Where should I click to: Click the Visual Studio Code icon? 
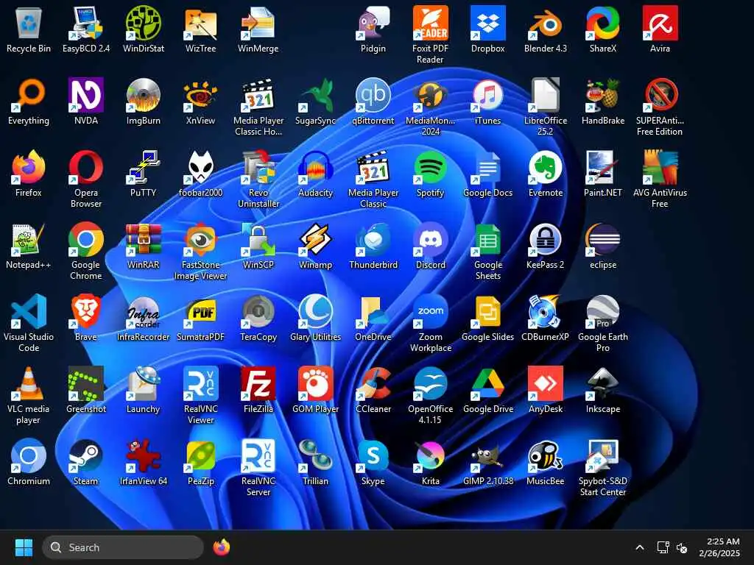click(x=29, y=311)
